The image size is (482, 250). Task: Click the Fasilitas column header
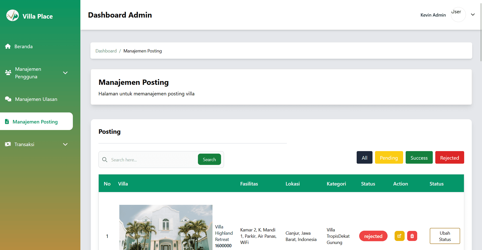249,184
